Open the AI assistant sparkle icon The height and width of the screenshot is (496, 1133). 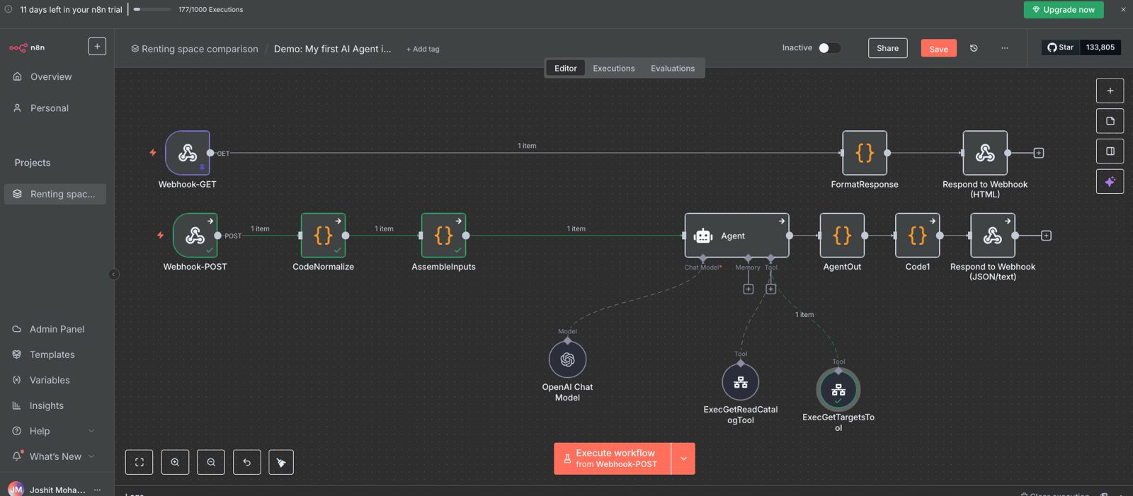click(1110, 181)
